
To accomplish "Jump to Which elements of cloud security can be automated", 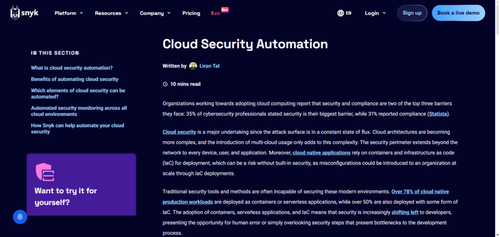I will click(78, 93).
